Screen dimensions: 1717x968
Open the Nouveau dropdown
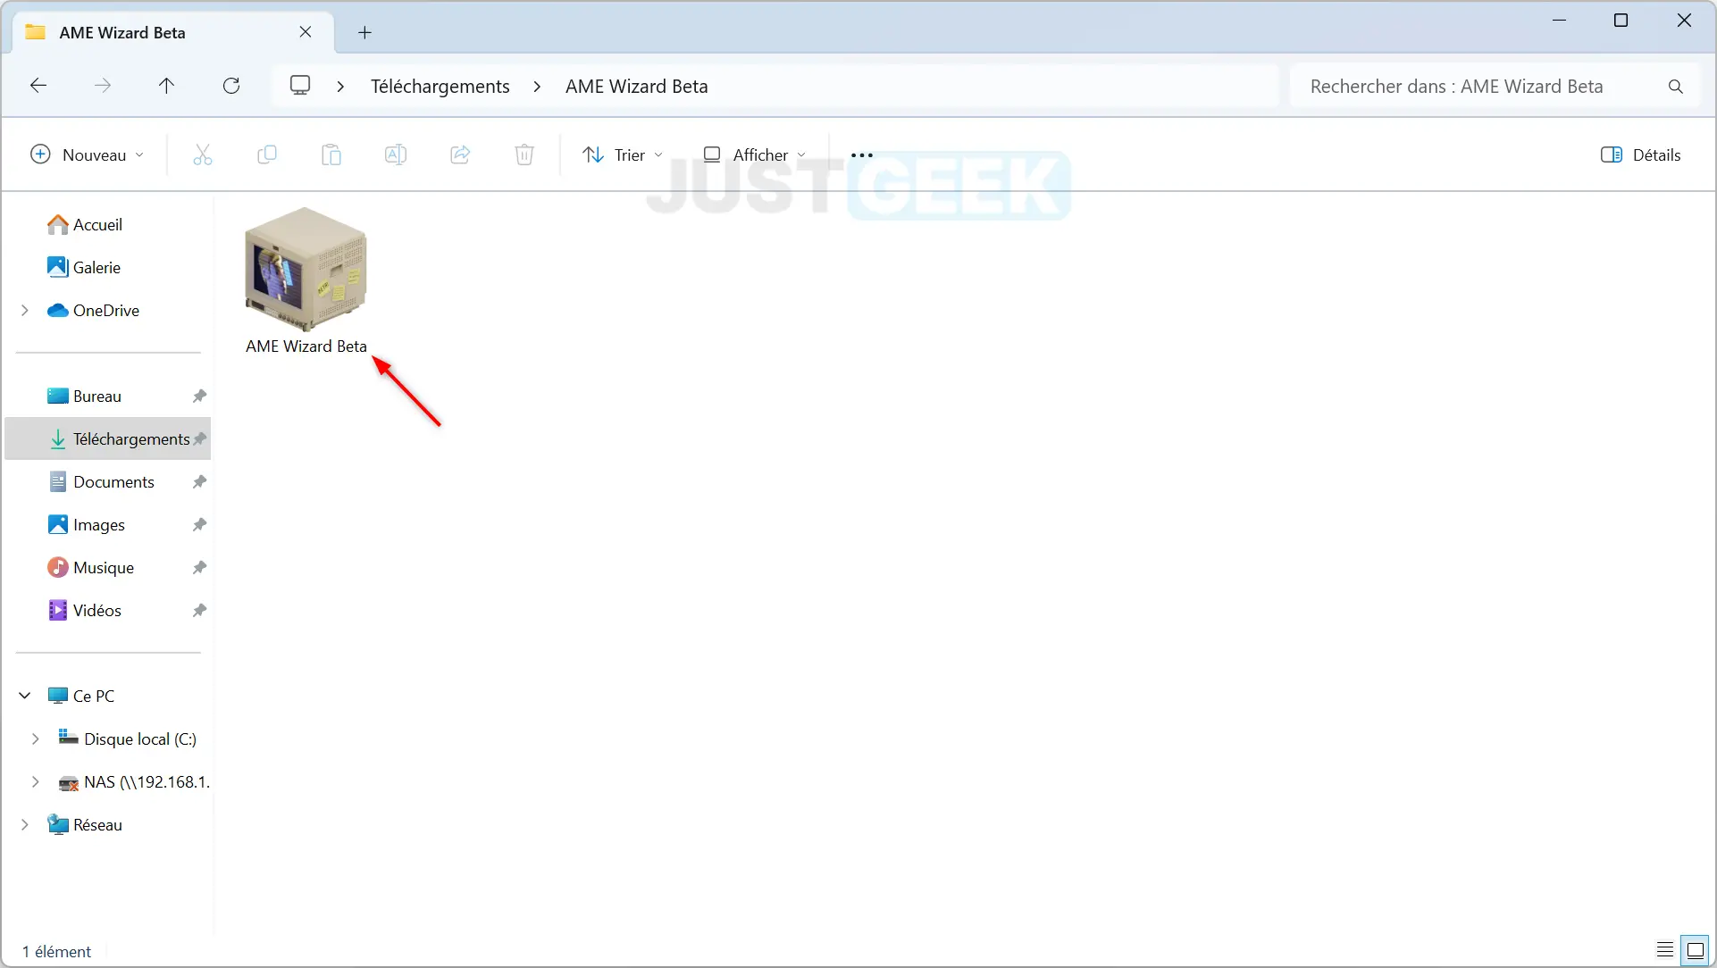tap(87, 154)
